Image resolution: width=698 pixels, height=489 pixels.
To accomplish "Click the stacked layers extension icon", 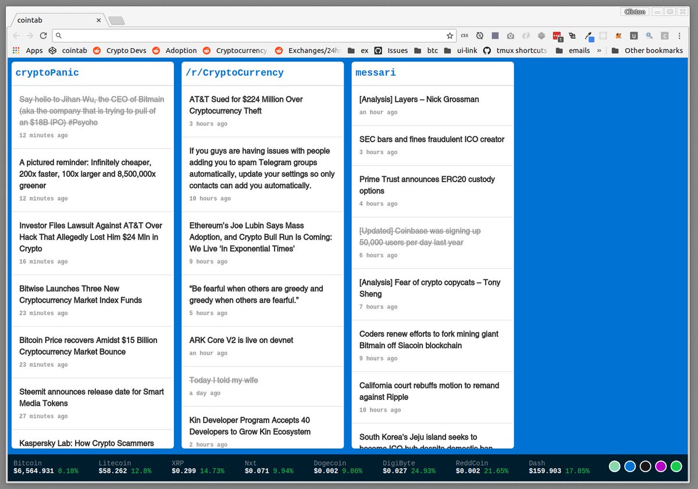I will pyautogui.click(x=541, y=35).
